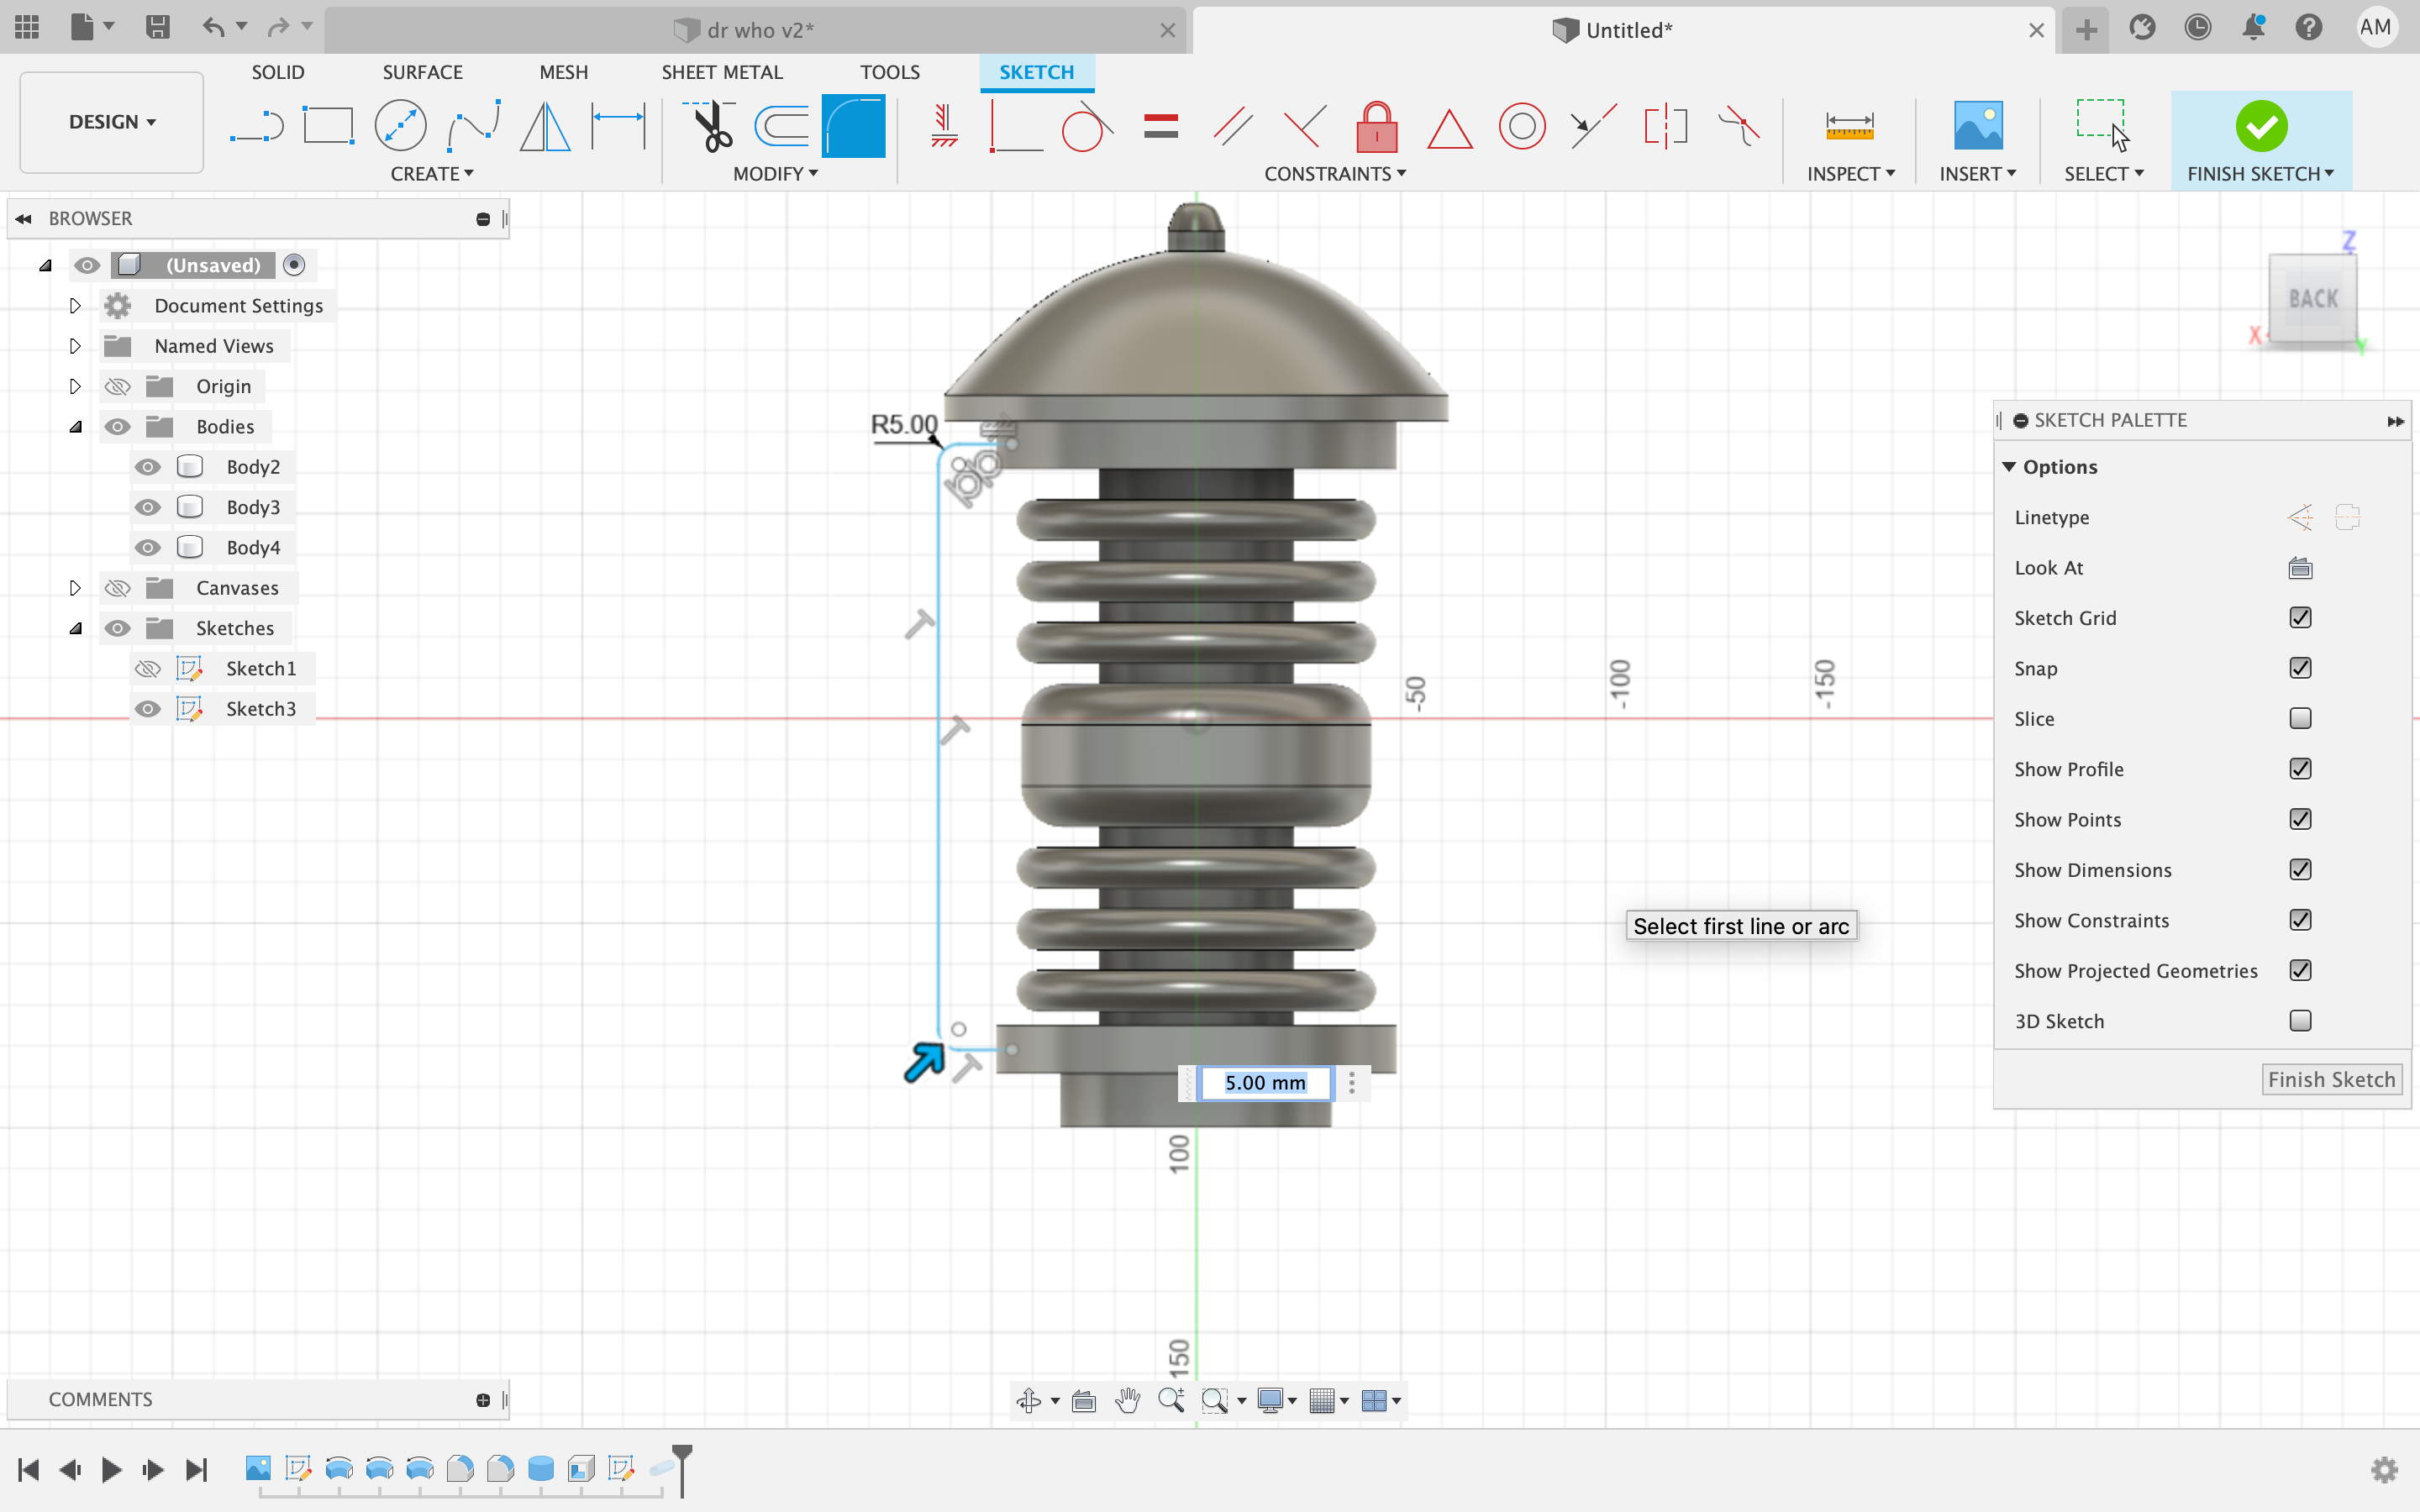
Task: Click the Look At icon in Sketch Palette
Action: pyautogui.click(x=2300, y=568)
